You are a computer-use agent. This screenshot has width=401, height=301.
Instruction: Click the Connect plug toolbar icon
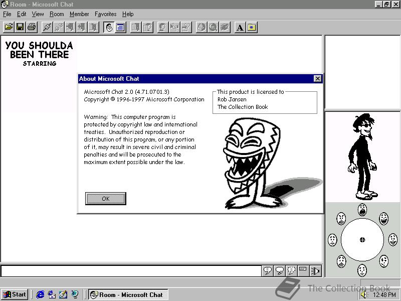click(47, 27)
